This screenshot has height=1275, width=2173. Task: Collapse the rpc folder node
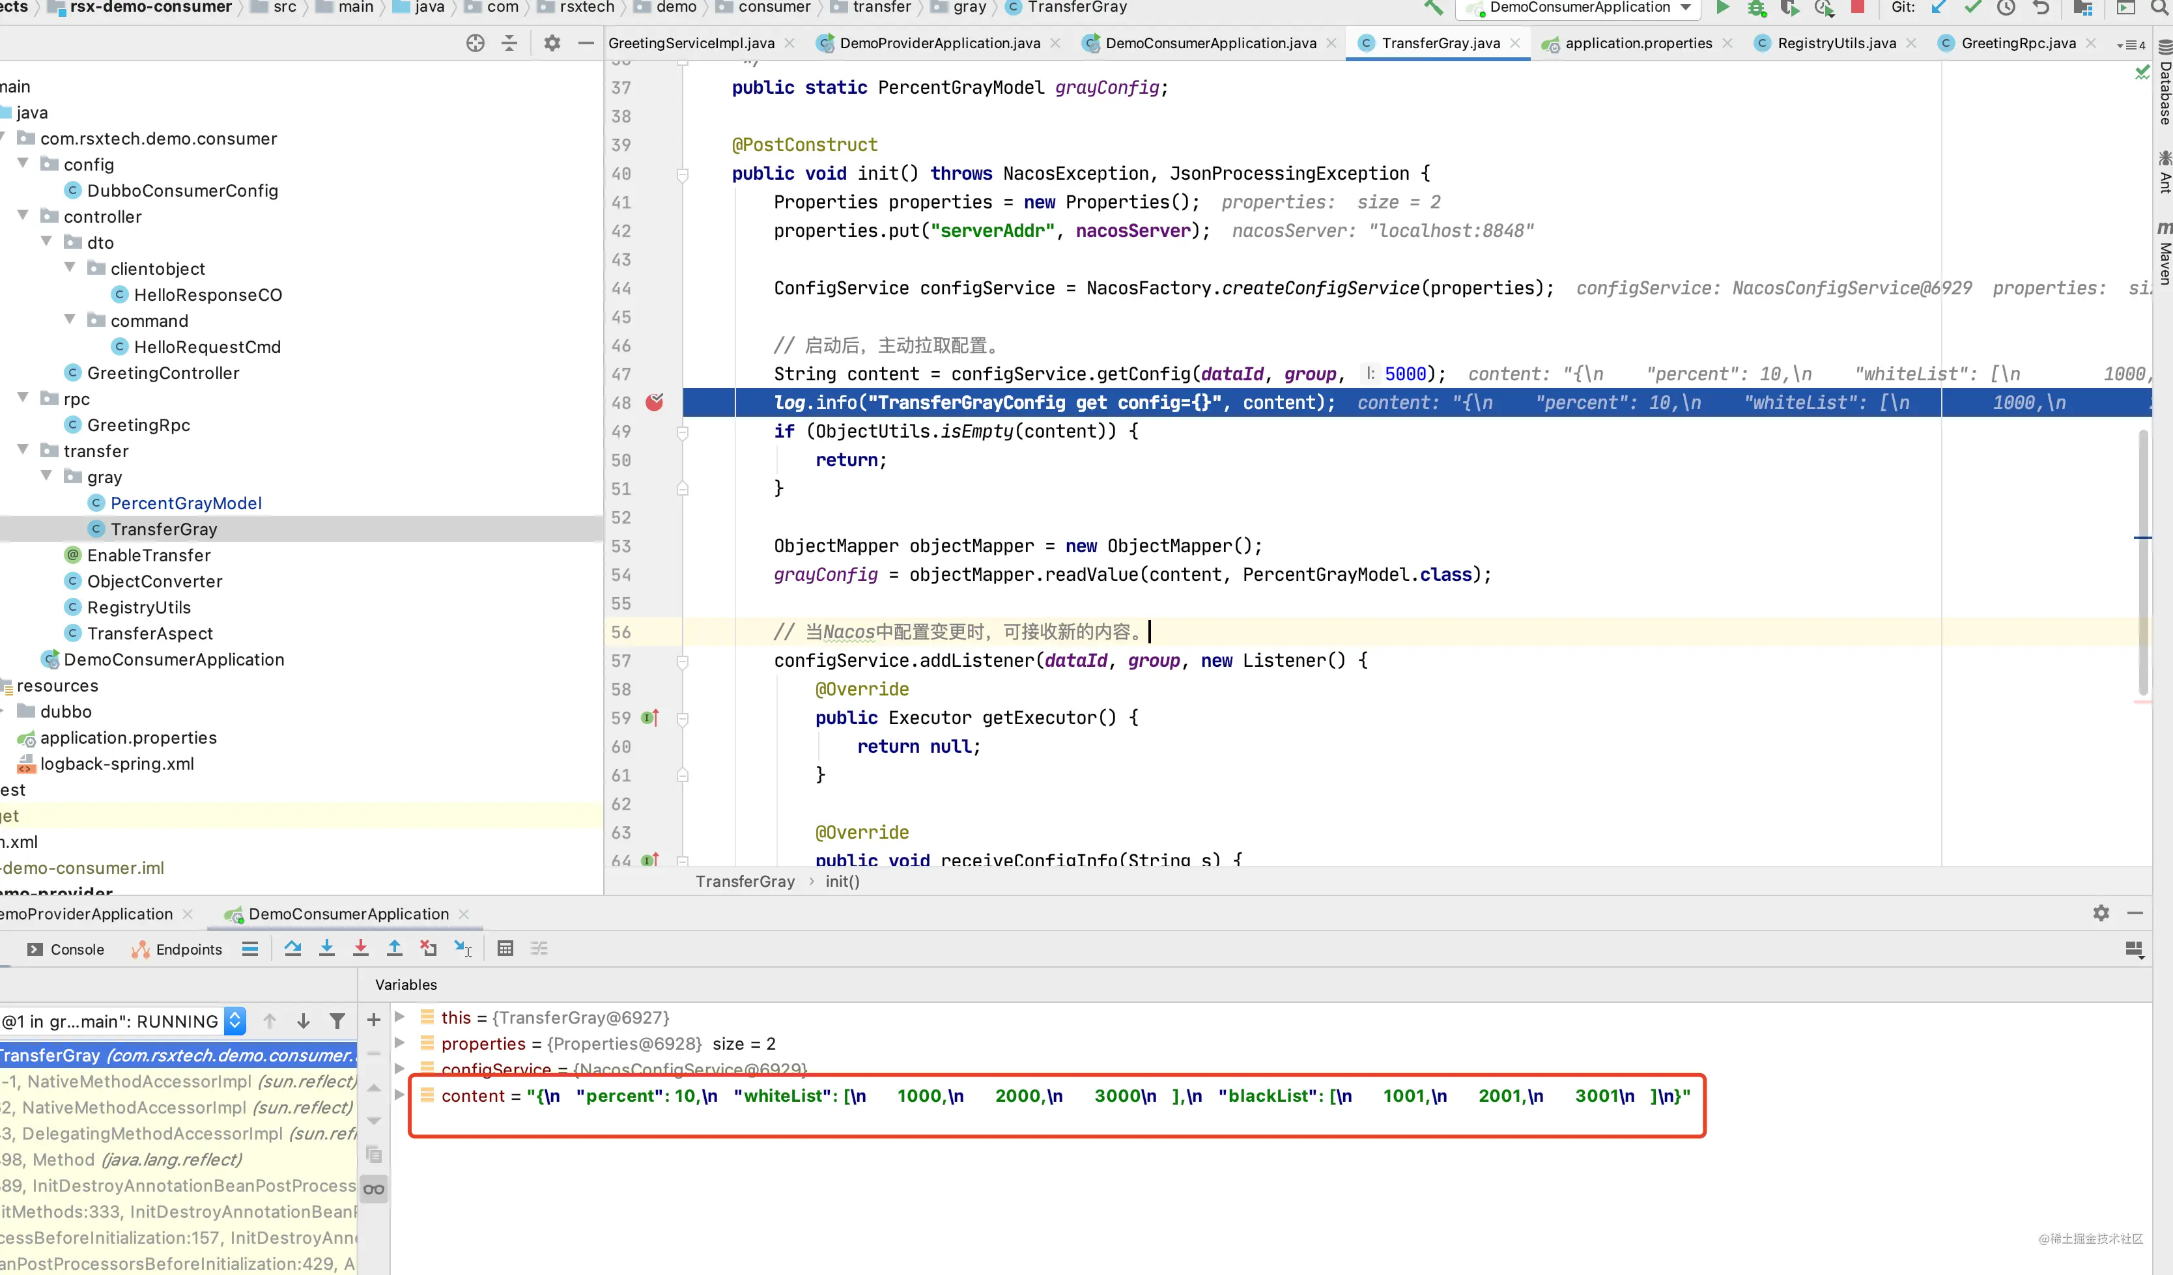(23, 397)
